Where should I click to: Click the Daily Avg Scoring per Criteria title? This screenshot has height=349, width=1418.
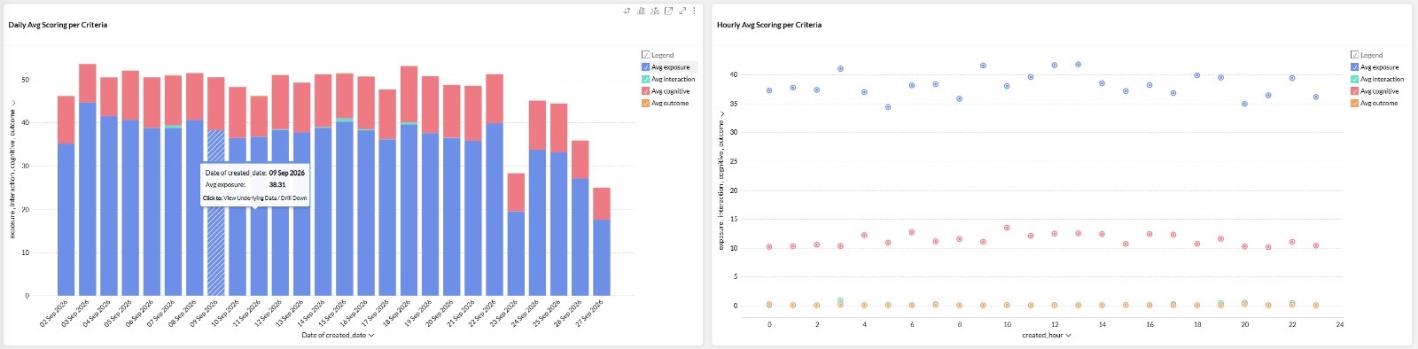(x=58, y=25)
